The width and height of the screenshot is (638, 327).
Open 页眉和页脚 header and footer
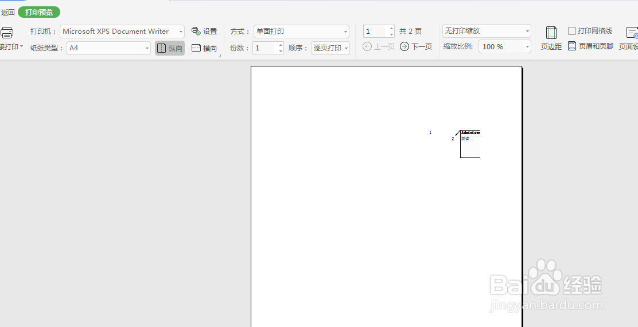point(590,46)
